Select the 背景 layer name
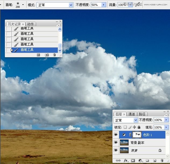 134,151
